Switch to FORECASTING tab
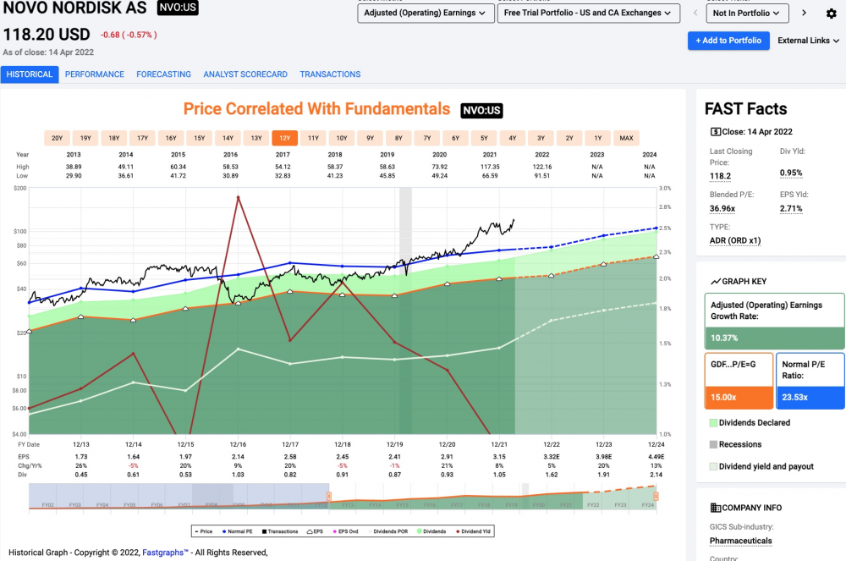Screen dimensions: 846x561 click(163, 74)
